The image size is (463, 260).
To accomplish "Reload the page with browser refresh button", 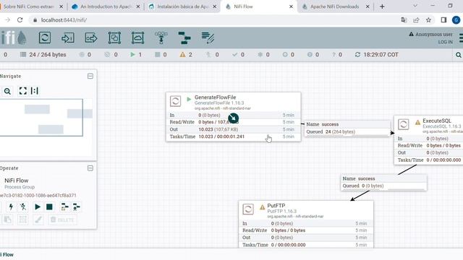I will [20, 20].
